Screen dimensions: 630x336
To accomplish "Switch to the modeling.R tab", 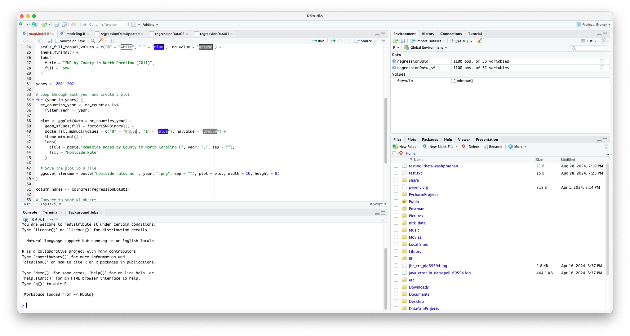I will click(x=75, y=34).
